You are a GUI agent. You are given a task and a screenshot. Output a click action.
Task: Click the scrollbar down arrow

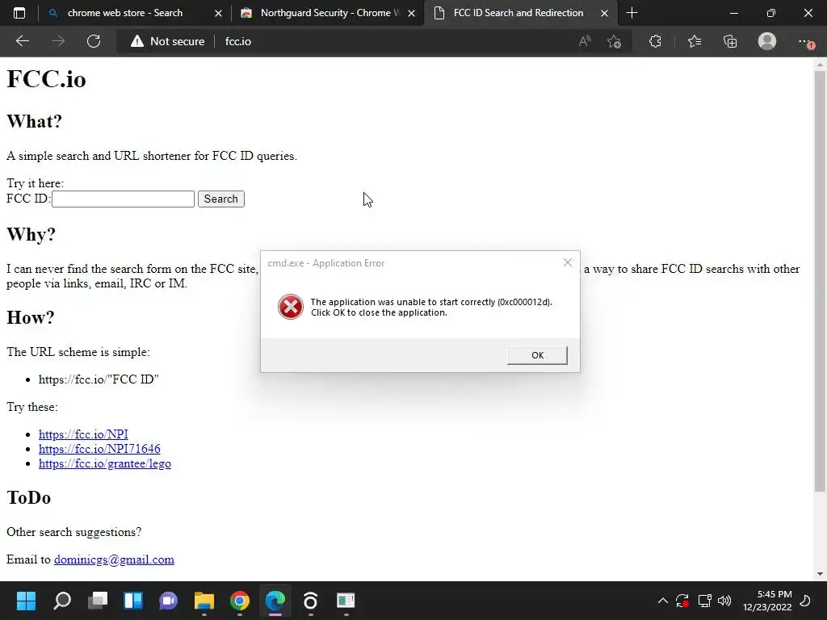point(820,574)
